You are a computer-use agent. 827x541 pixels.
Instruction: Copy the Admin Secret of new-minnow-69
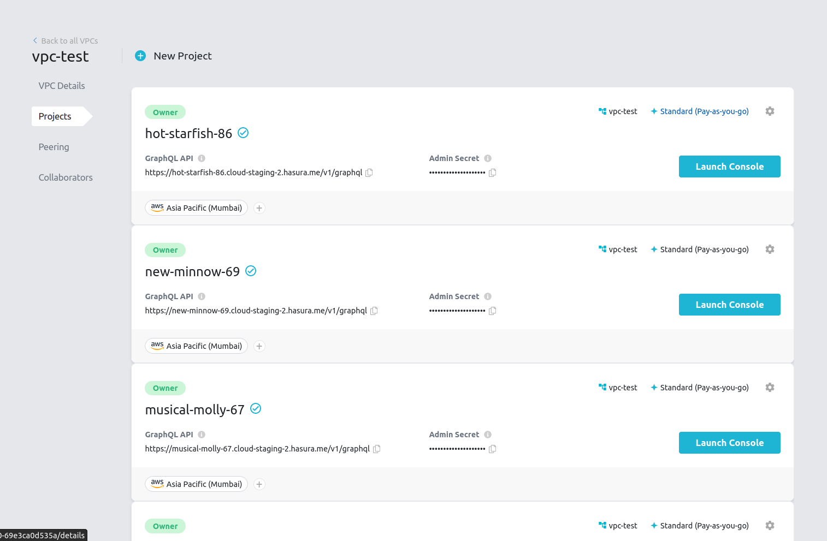pyautogui.click(x=492, y=311)
